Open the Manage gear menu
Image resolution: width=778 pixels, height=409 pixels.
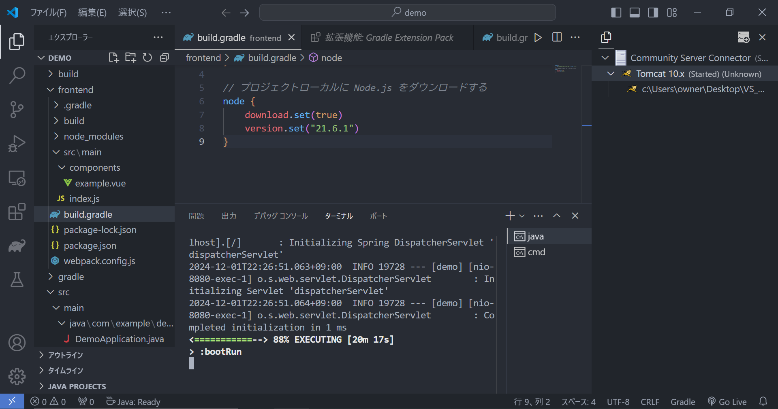coord(17,377)
